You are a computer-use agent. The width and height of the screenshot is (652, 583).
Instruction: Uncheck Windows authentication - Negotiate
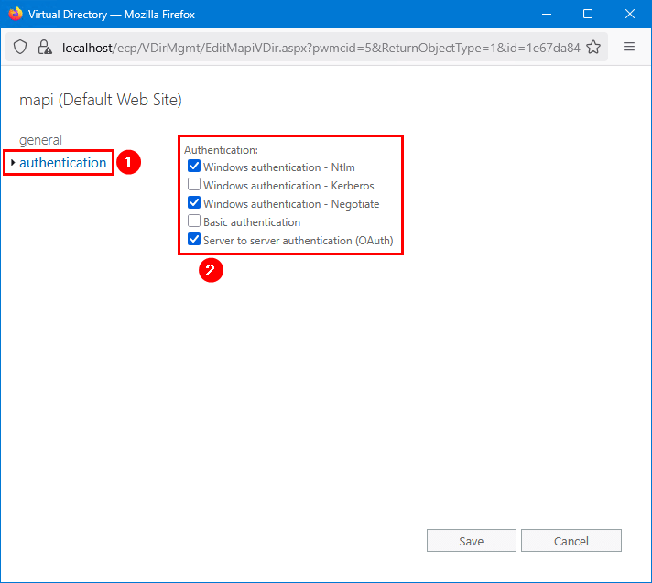(194, 203)
